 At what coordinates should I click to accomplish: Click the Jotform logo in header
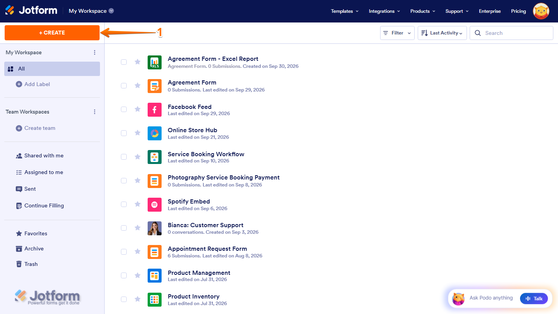31,10
